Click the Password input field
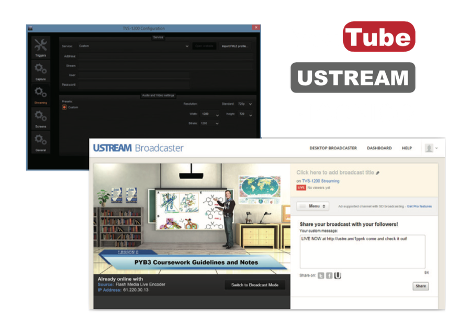 [x=134, y=85]
